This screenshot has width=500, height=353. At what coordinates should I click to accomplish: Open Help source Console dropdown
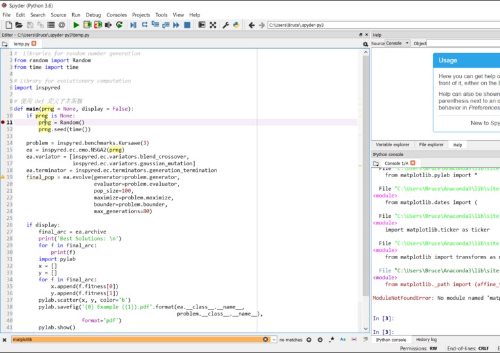pyautogui.click(x=398, y=43)
